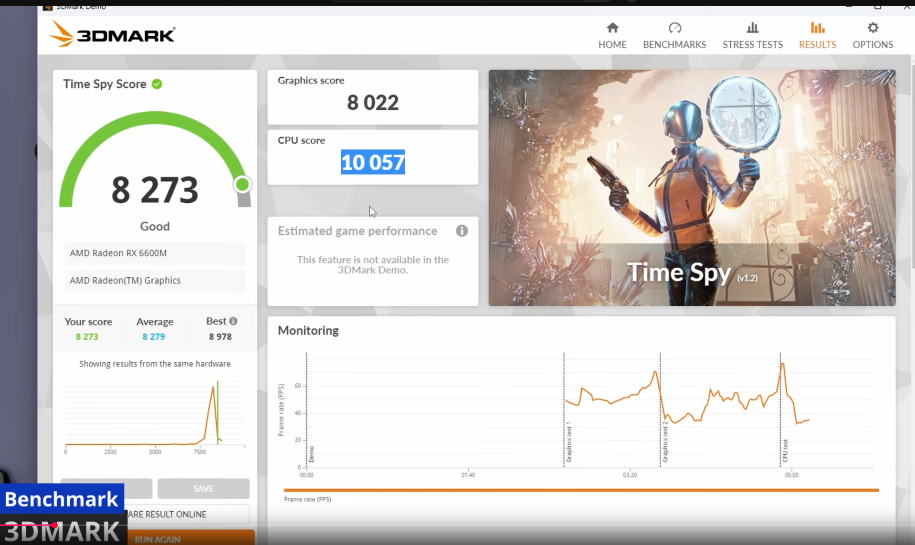915x545 pixels.
Task: Click Compare Result Online button
Action: pos(188,514)
